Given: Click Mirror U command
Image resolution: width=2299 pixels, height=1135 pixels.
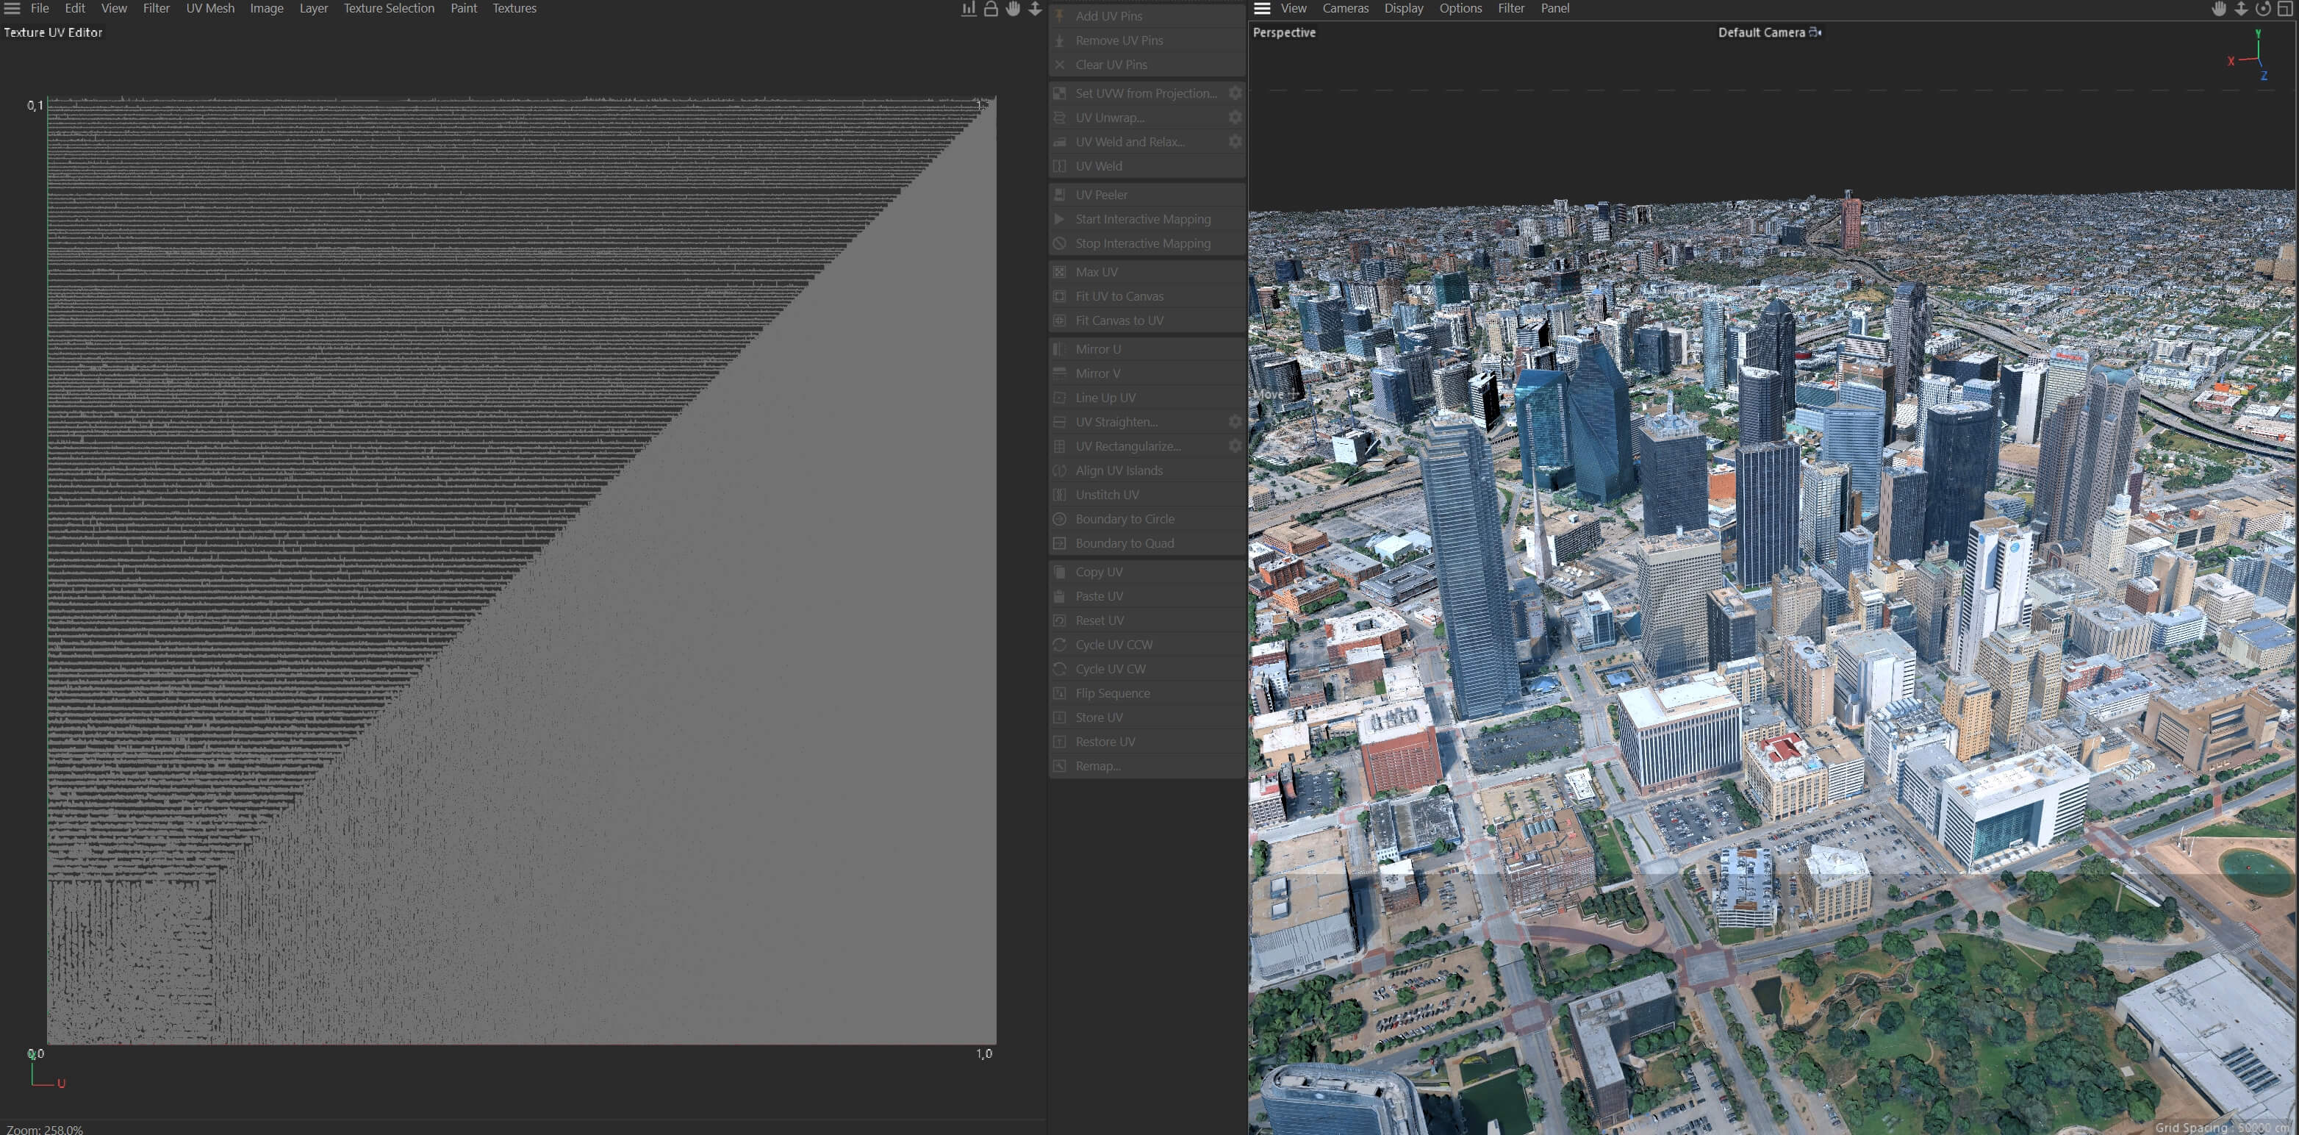Looking at the screenshot, I should 1147,349.
